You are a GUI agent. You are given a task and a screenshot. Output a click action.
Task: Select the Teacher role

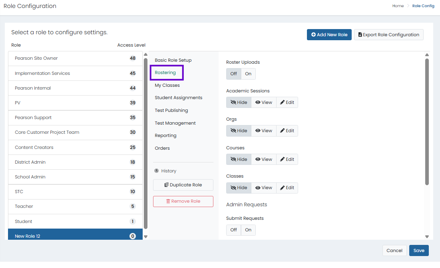tap(75, 206)
